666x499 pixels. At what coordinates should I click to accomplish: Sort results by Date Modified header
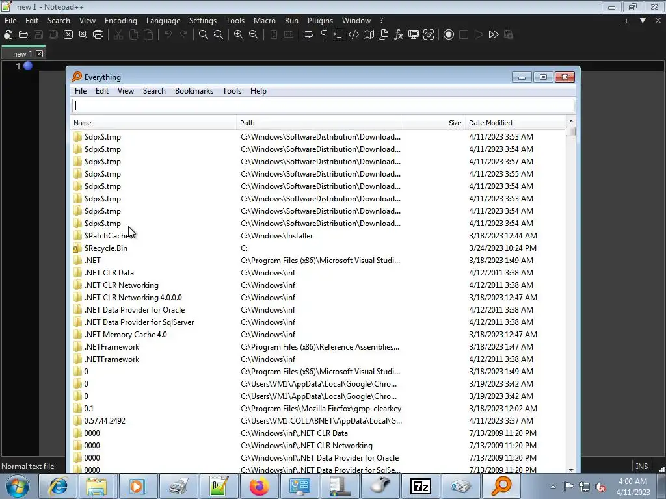point(516,123)
